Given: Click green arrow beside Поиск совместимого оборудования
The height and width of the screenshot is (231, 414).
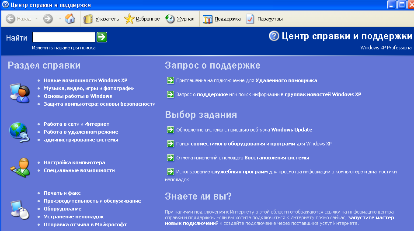Looking at the screenshot, I should tap(170, 144).
